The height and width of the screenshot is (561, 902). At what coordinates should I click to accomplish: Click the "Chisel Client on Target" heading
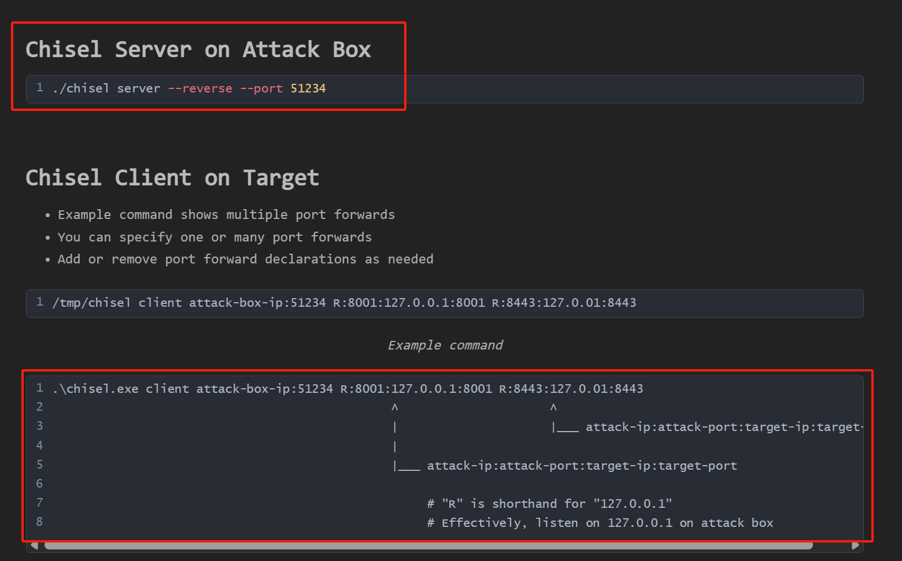point(172,178)
